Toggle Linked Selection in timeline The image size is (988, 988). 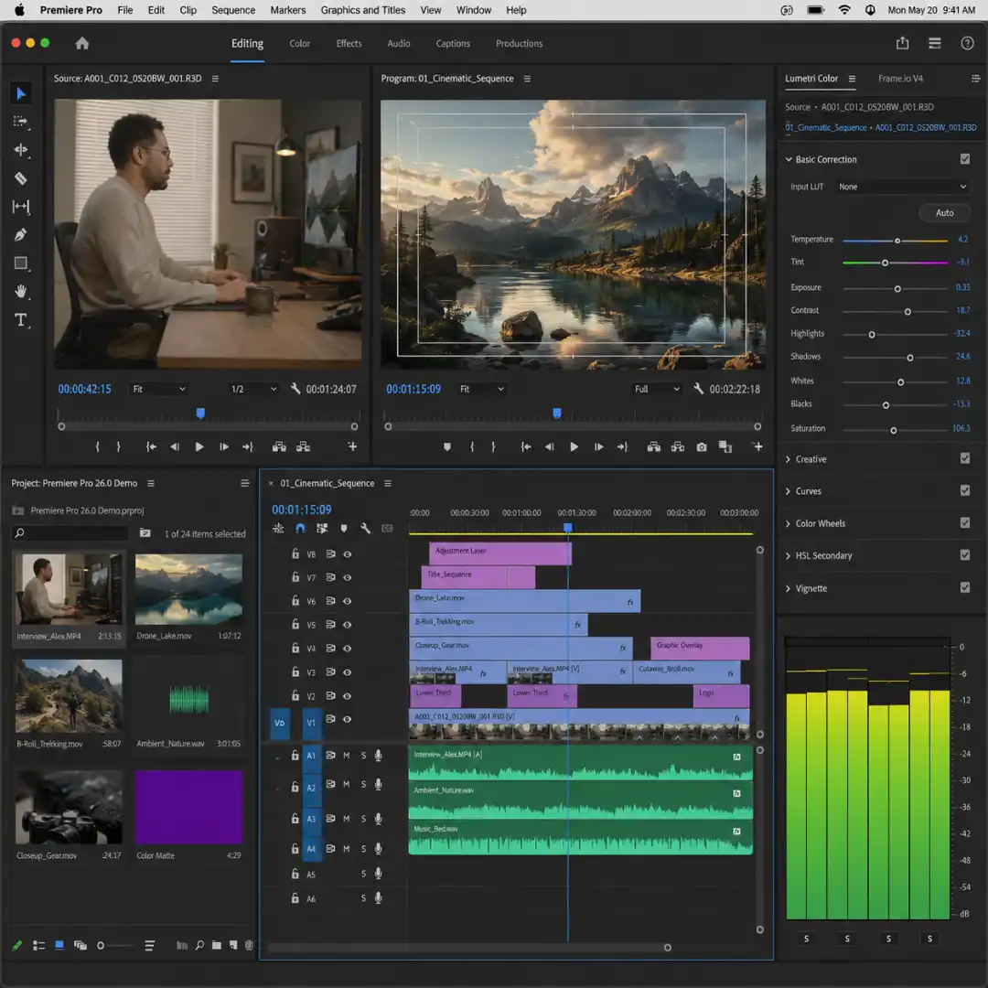(x=322, y=529)
